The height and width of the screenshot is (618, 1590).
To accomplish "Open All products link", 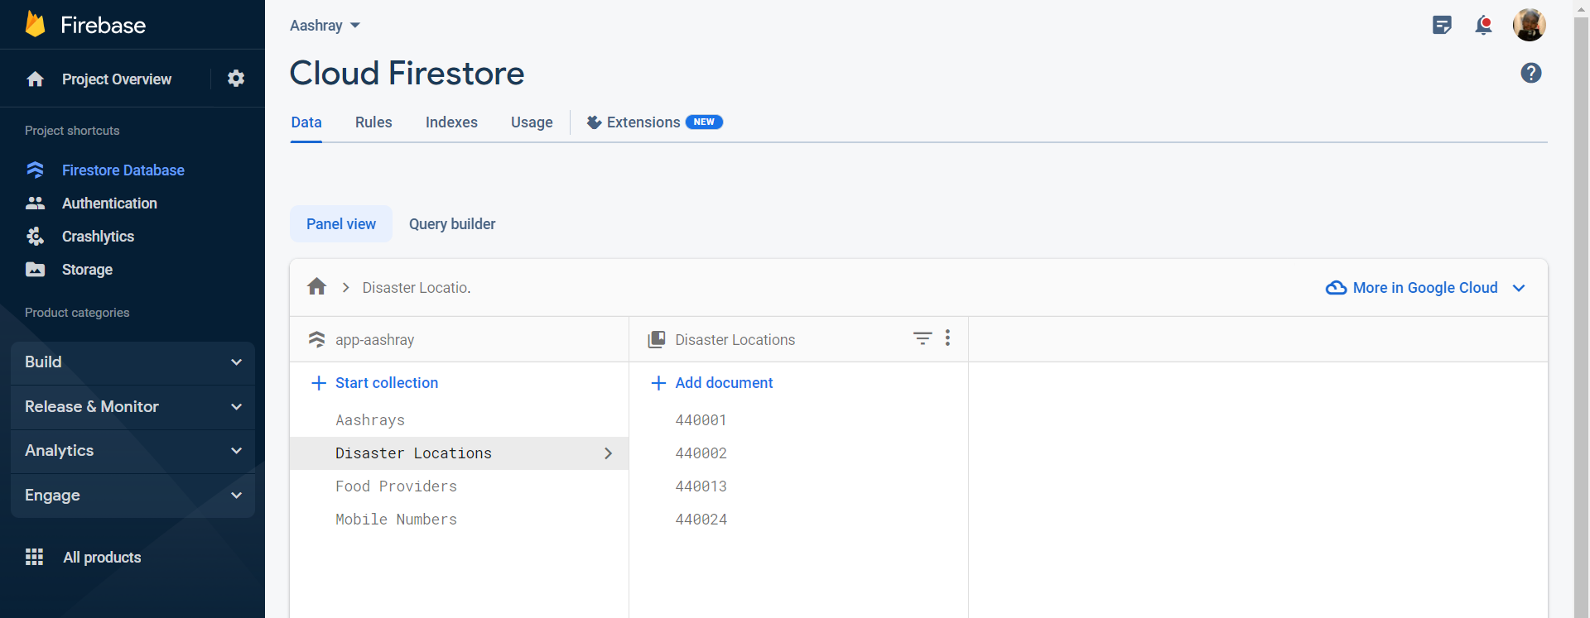I will [102, 558].
